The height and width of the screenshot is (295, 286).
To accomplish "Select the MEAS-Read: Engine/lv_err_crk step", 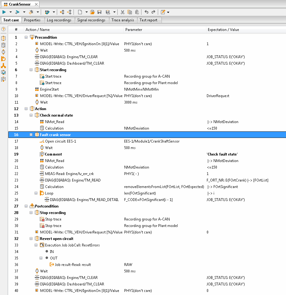I will [x=69, y=174].
